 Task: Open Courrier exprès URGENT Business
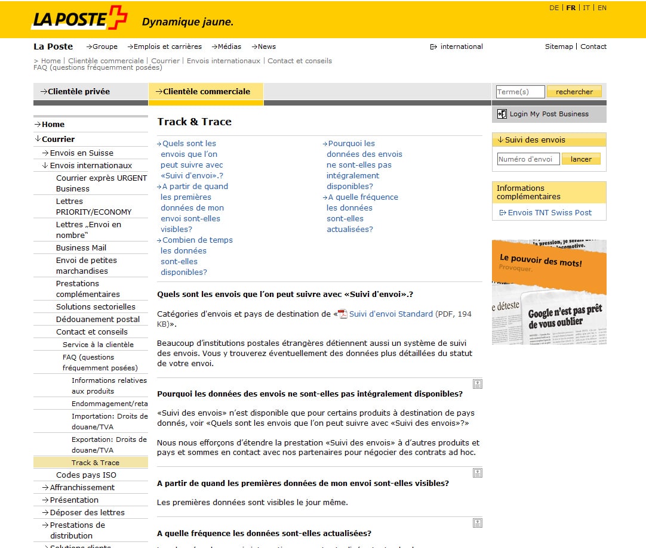coord(101,184)
